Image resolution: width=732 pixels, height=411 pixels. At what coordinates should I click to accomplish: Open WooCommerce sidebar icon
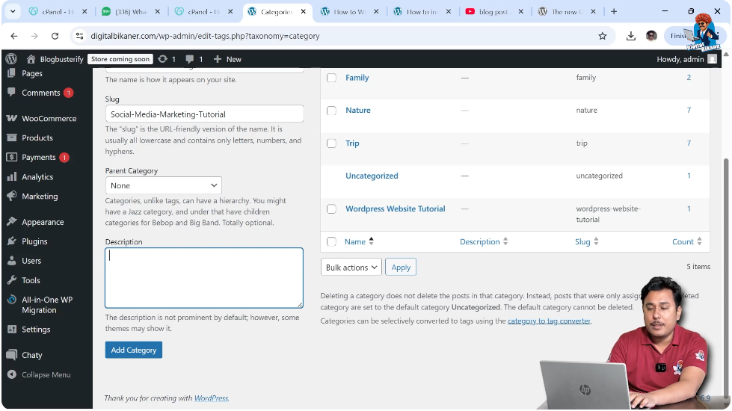(x=12, y=119)
